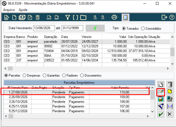Select loan row with operation 00AA

click(87, 56)
